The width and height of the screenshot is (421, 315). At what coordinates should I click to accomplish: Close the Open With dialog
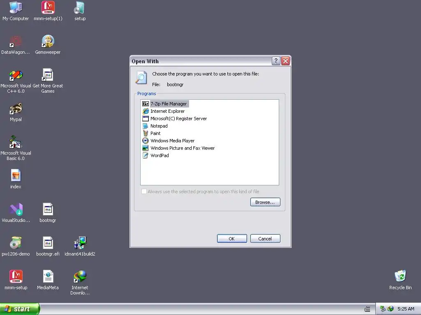[x=285, y=61]
